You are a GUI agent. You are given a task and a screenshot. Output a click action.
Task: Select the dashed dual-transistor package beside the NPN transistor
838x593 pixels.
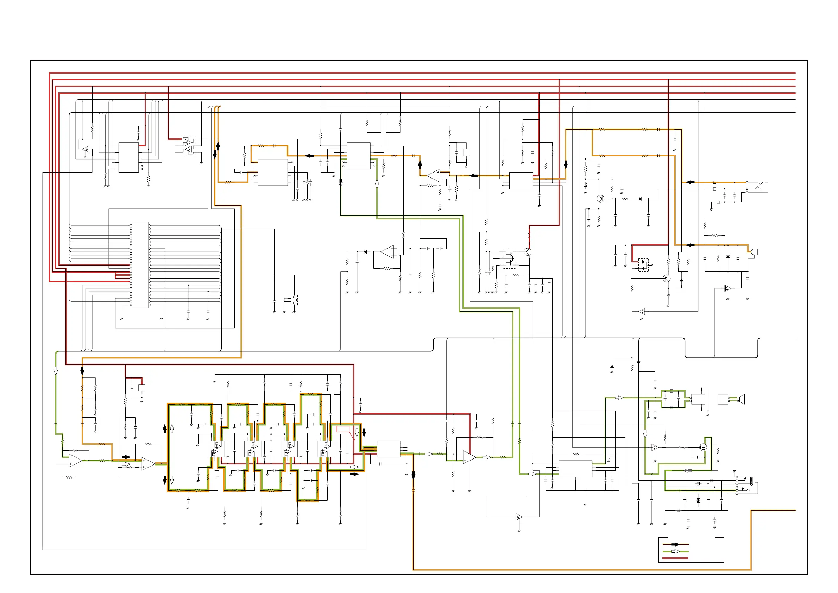point(509,258)
